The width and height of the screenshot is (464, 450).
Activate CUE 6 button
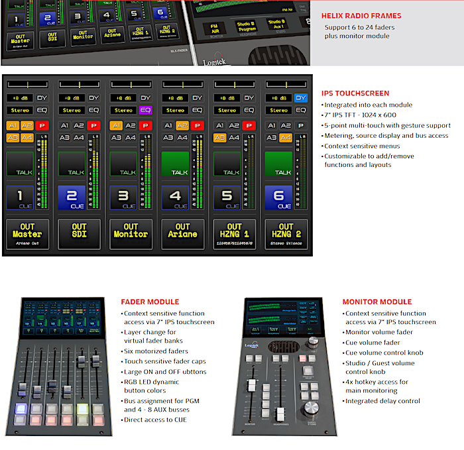coord(278,197)
